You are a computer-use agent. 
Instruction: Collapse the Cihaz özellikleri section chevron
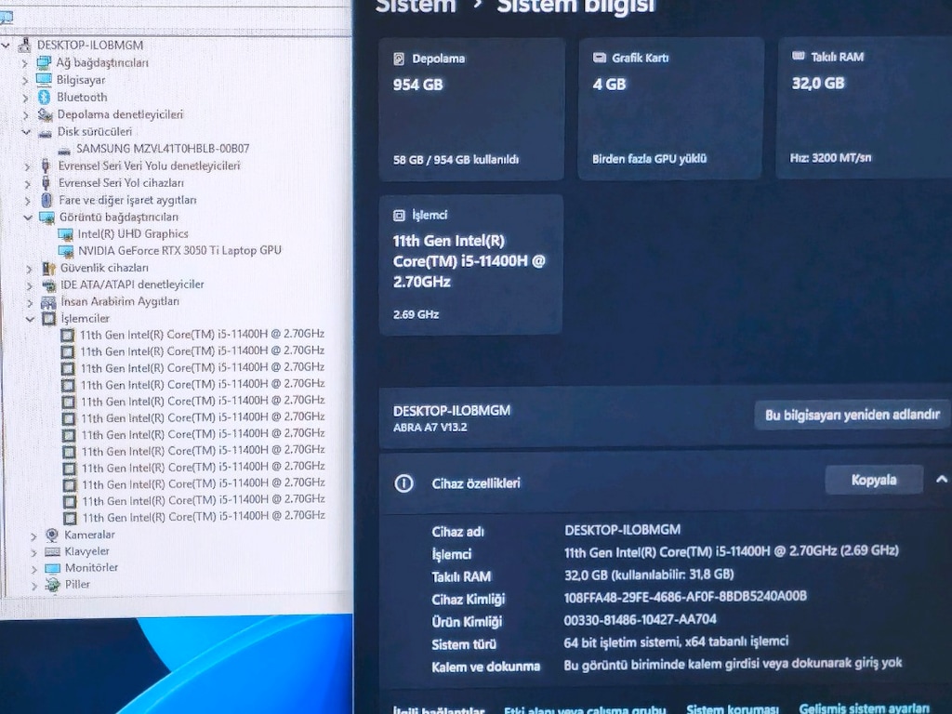coord(941,480)
